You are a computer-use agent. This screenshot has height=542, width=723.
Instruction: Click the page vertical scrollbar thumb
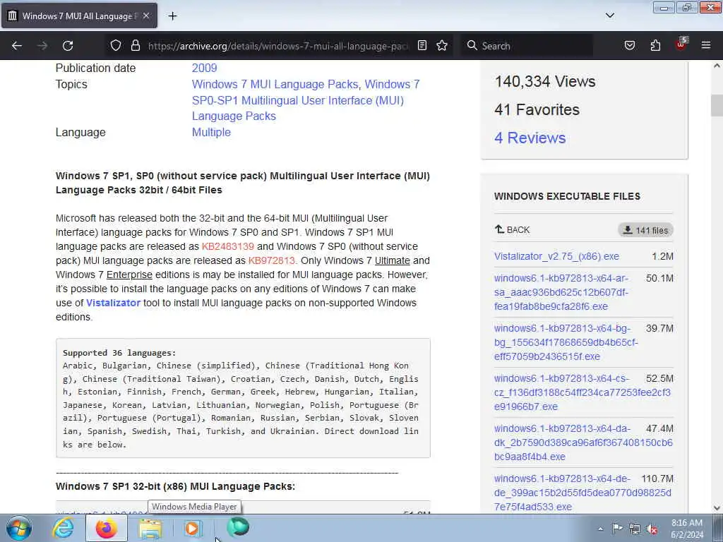coord(717,105)
